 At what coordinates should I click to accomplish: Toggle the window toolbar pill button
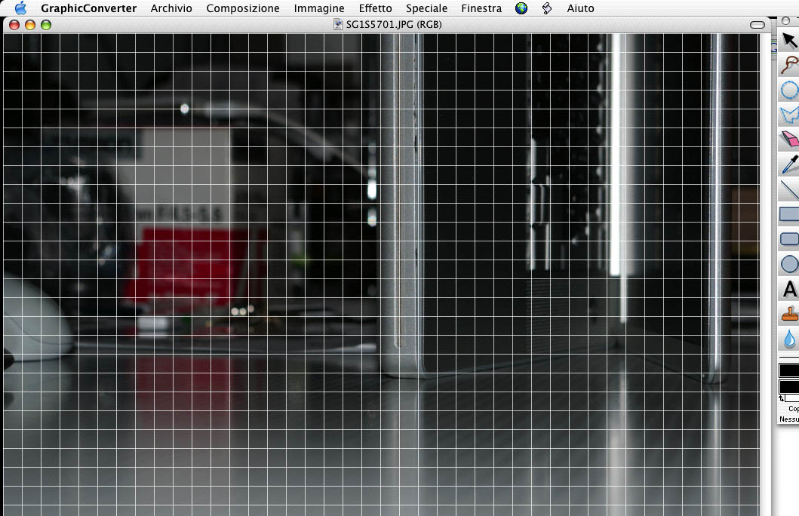(758, 25)
